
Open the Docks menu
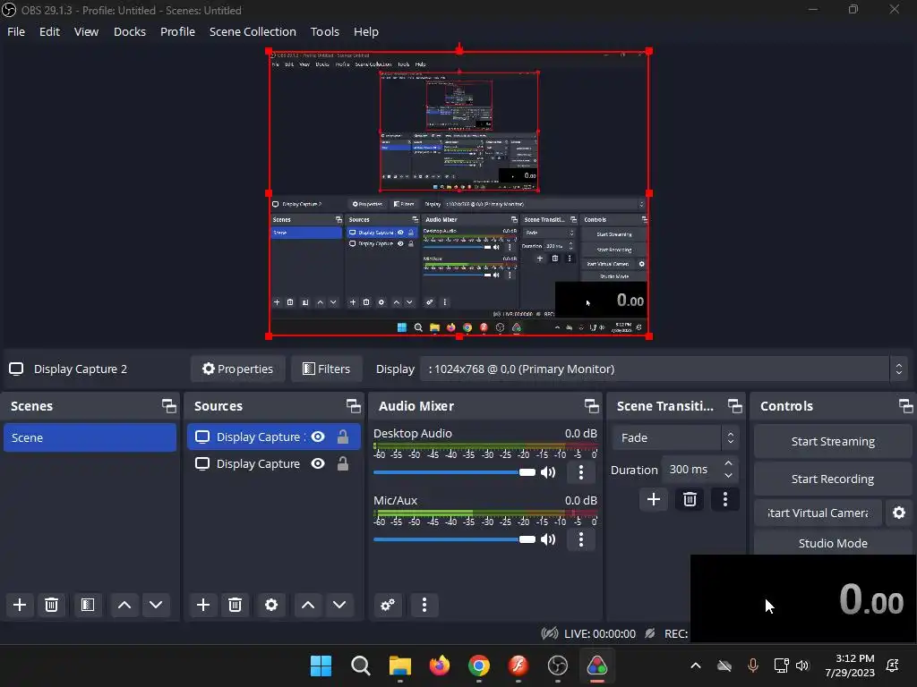click(130, 31)
